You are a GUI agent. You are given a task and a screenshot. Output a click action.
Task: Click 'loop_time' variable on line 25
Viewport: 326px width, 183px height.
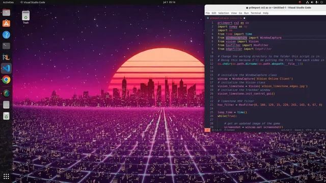225,112
